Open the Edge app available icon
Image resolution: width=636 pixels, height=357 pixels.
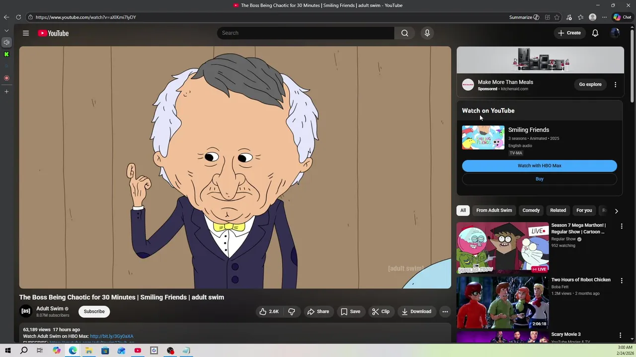pos(548,17)
